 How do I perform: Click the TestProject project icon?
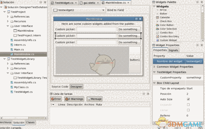9,12
